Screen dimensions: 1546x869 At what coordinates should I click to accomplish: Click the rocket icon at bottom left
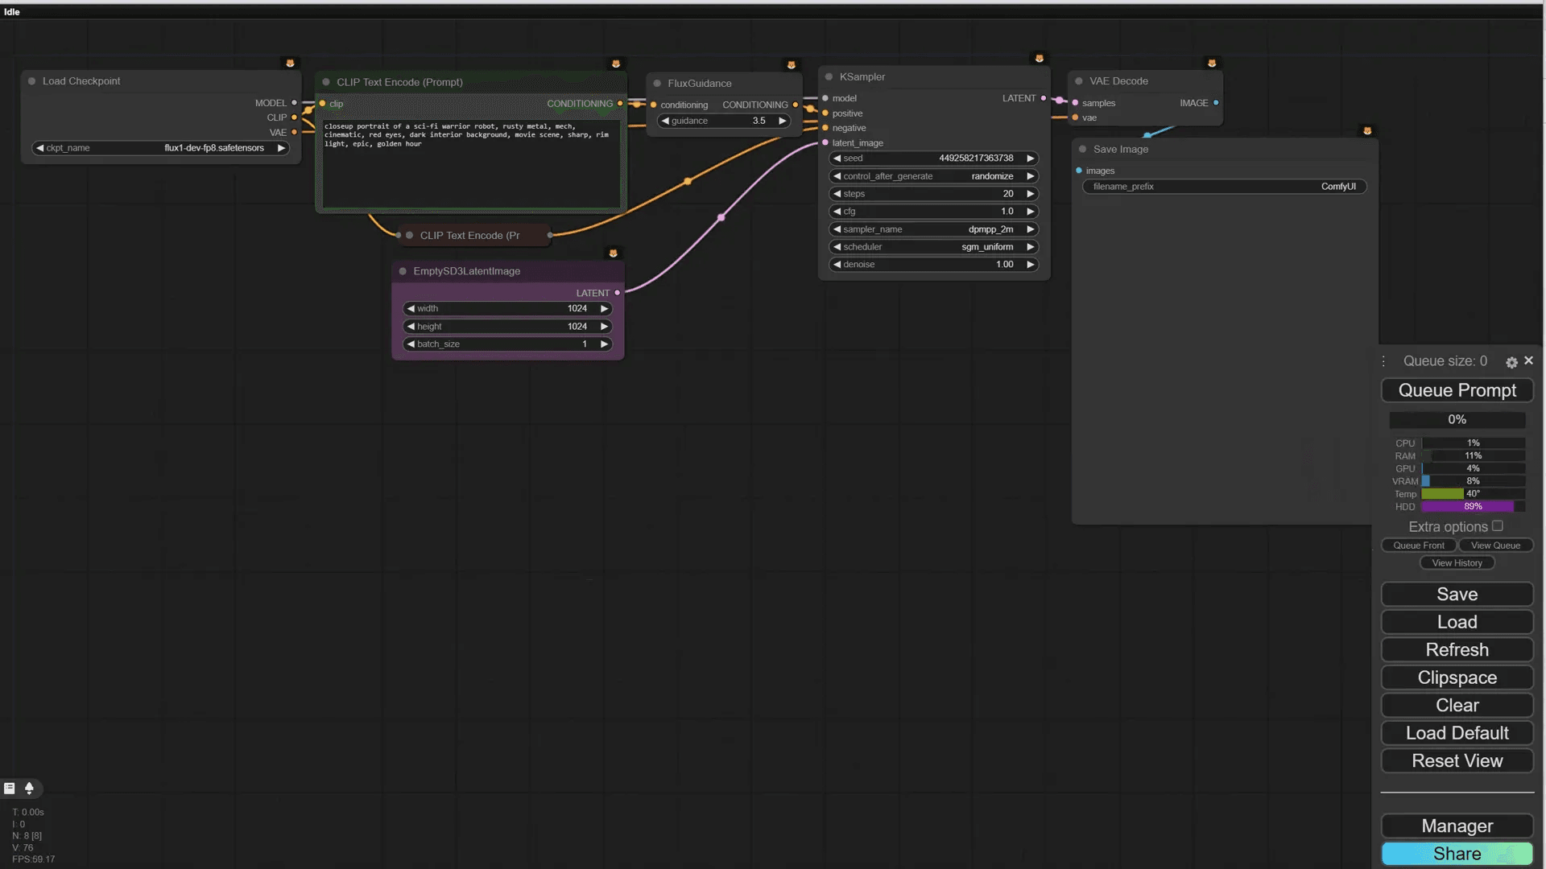[x=31, y=789]
